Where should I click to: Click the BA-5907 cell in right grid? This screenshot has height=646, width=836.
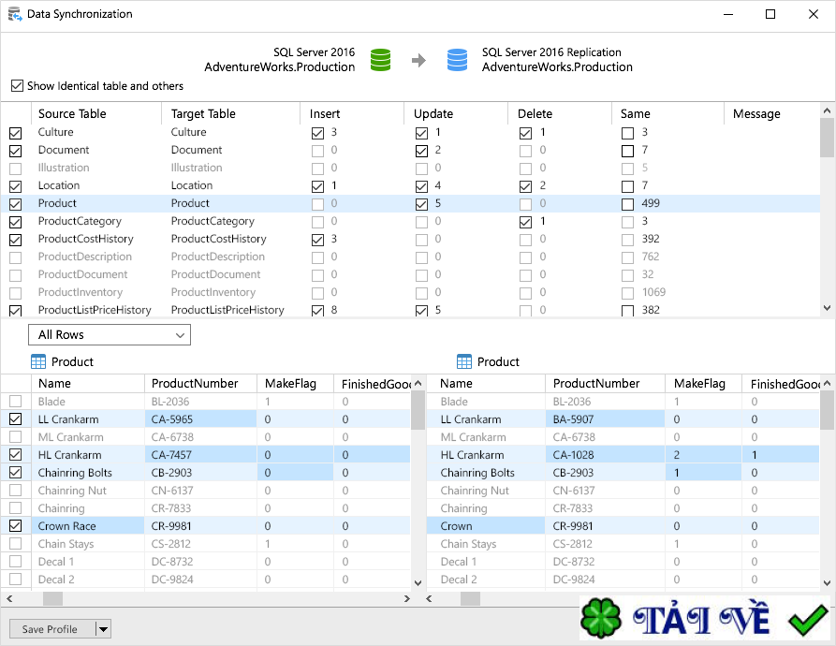point(605,419)
